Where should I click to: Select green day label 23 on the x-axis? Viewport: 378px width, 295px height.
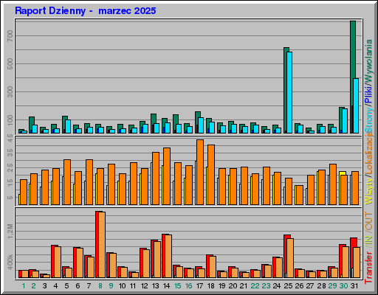267,286
